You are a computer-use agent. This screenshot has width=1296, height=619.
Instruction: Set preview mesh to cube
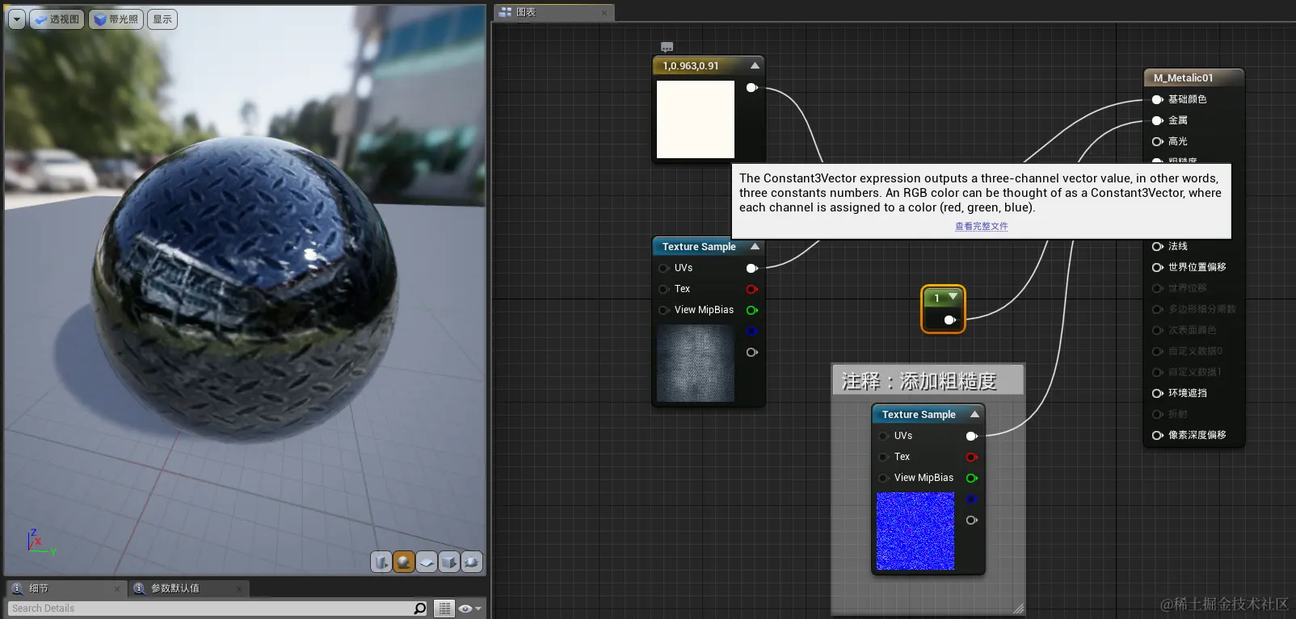(449, 562)
